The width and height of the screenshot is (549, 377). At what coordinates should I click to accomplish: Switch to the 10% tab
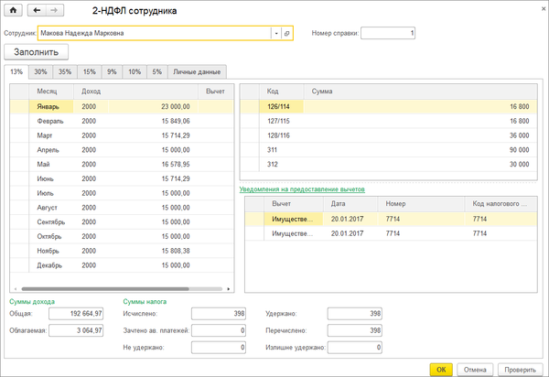pos(135,71)
